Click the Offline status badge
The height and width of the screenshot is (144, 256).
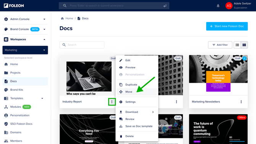[241, 117]
